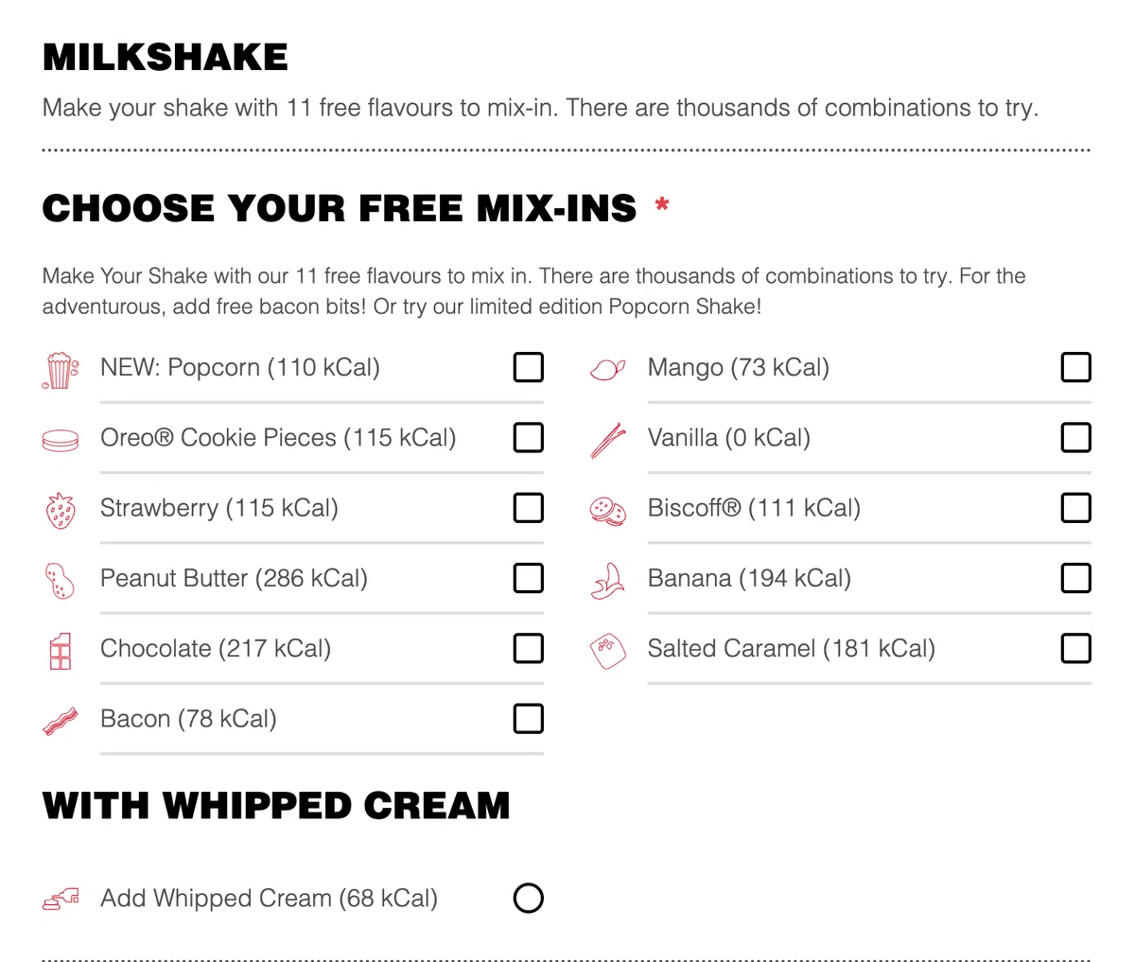
Task: Click the chocolate bar icon
Action: click(x=60, y=651)
